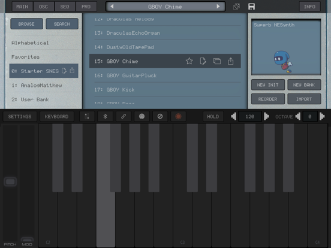Screen dimensions: 331x248
Task: Open the SEQ tab
Action: 65,7
